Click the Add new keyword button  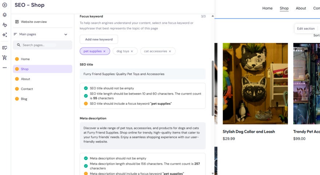[99, 39]
